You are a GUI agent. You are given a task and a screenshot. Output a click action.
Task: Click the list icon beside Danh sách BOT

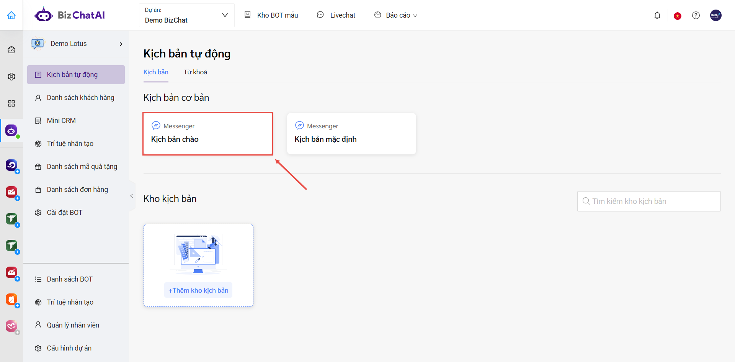(38, 279)
